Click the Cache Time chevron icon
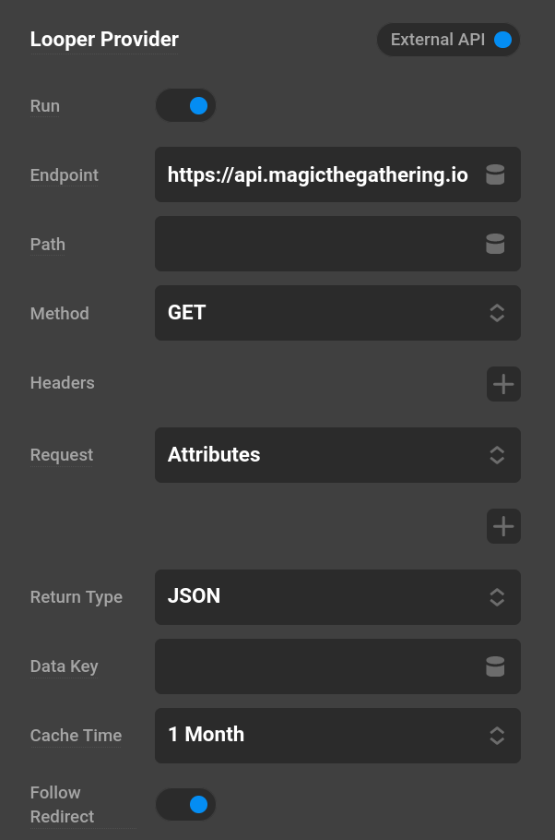The image size is (555, 840). tap(496, 736)
